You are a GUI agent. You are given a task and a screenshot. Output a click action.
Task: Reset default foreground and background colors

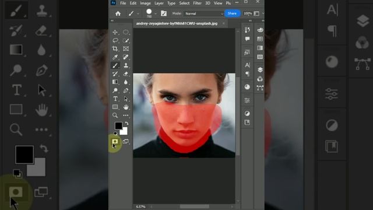pos(115,134)
